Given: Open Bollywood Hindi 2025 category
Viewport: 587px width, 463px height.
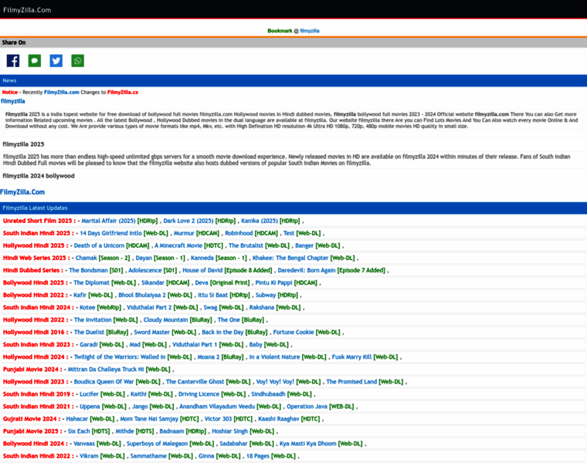Looking at the screenshot, I should [36, 282].
